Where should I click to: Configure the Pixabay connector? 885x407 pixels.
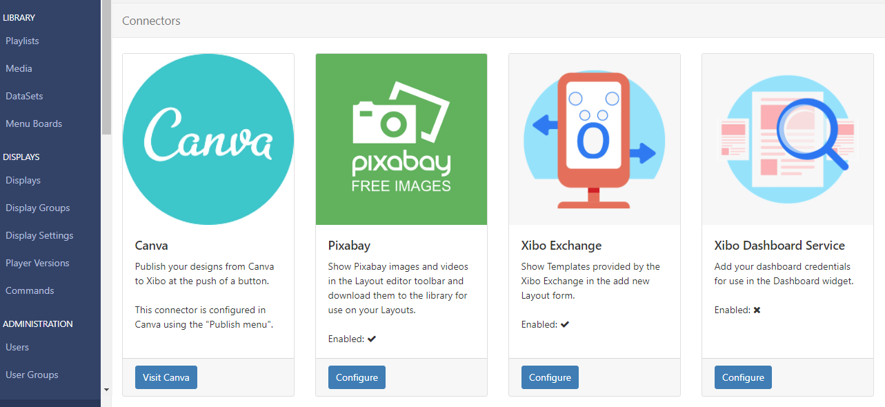point(357,377)
